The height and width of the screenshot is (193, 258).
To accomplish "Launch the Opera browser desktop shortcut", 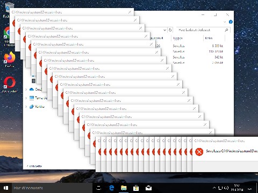I will (x=10, y=84).
